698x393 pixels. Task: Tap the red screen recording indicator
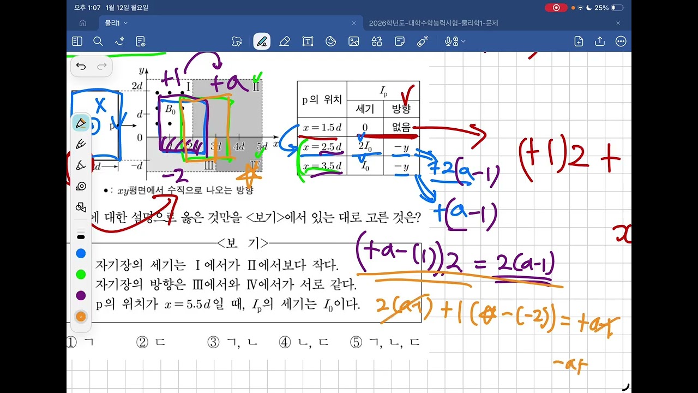[556, 8]
